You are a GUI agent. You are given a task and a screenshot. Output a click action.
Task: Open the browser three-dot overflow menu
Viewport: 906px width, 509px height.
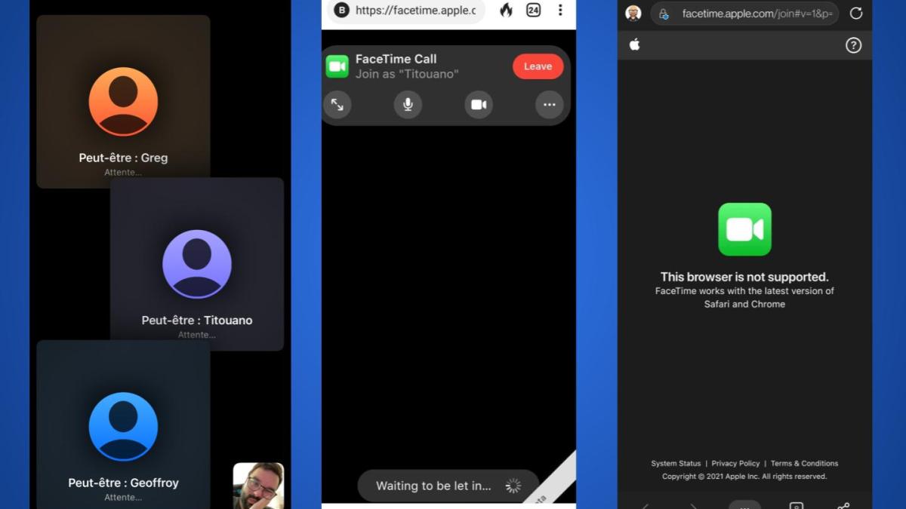click(x=559, y=11)
